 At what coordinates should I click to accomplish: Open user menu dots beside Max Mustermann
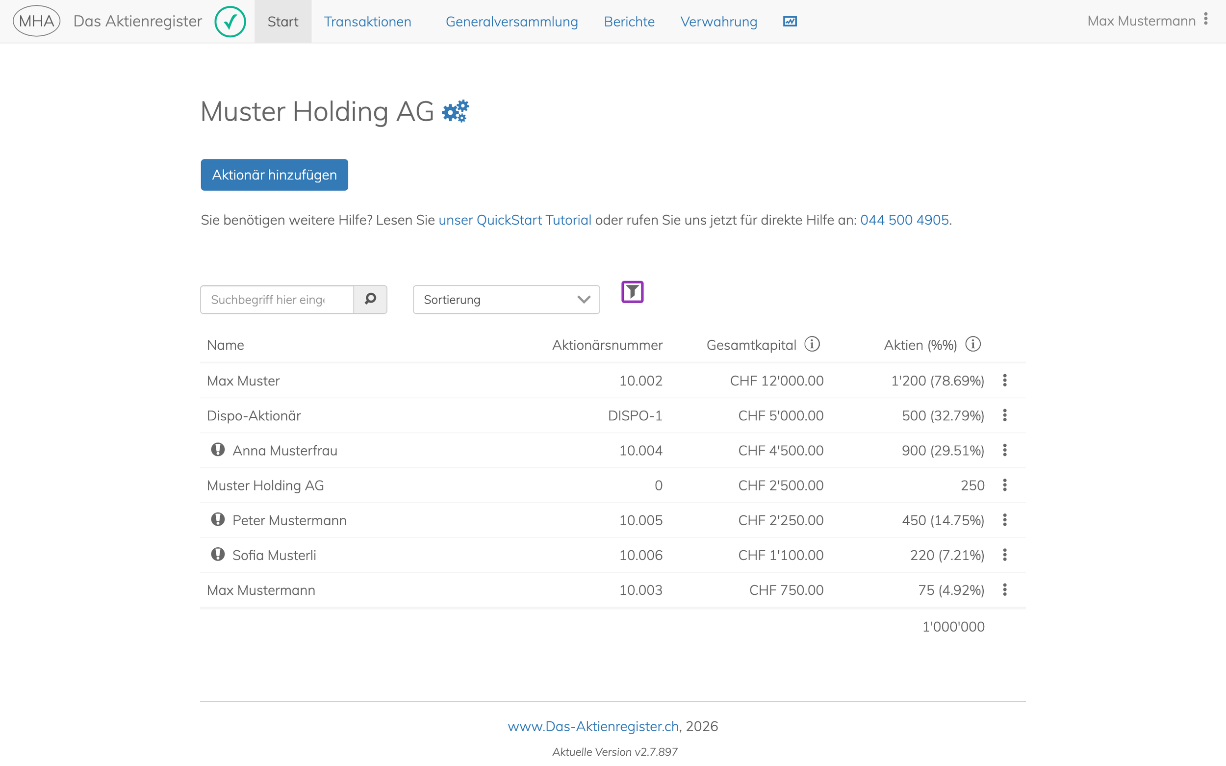[x=1206, y=19]
